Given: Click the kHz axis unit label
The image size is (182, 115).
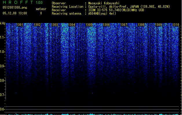Looking at the screenshot, I should [x=3, y=23].
